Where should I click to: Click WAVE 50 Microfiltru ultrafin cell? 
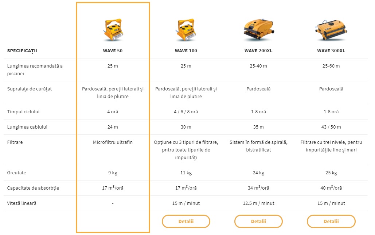click(113, 142)
